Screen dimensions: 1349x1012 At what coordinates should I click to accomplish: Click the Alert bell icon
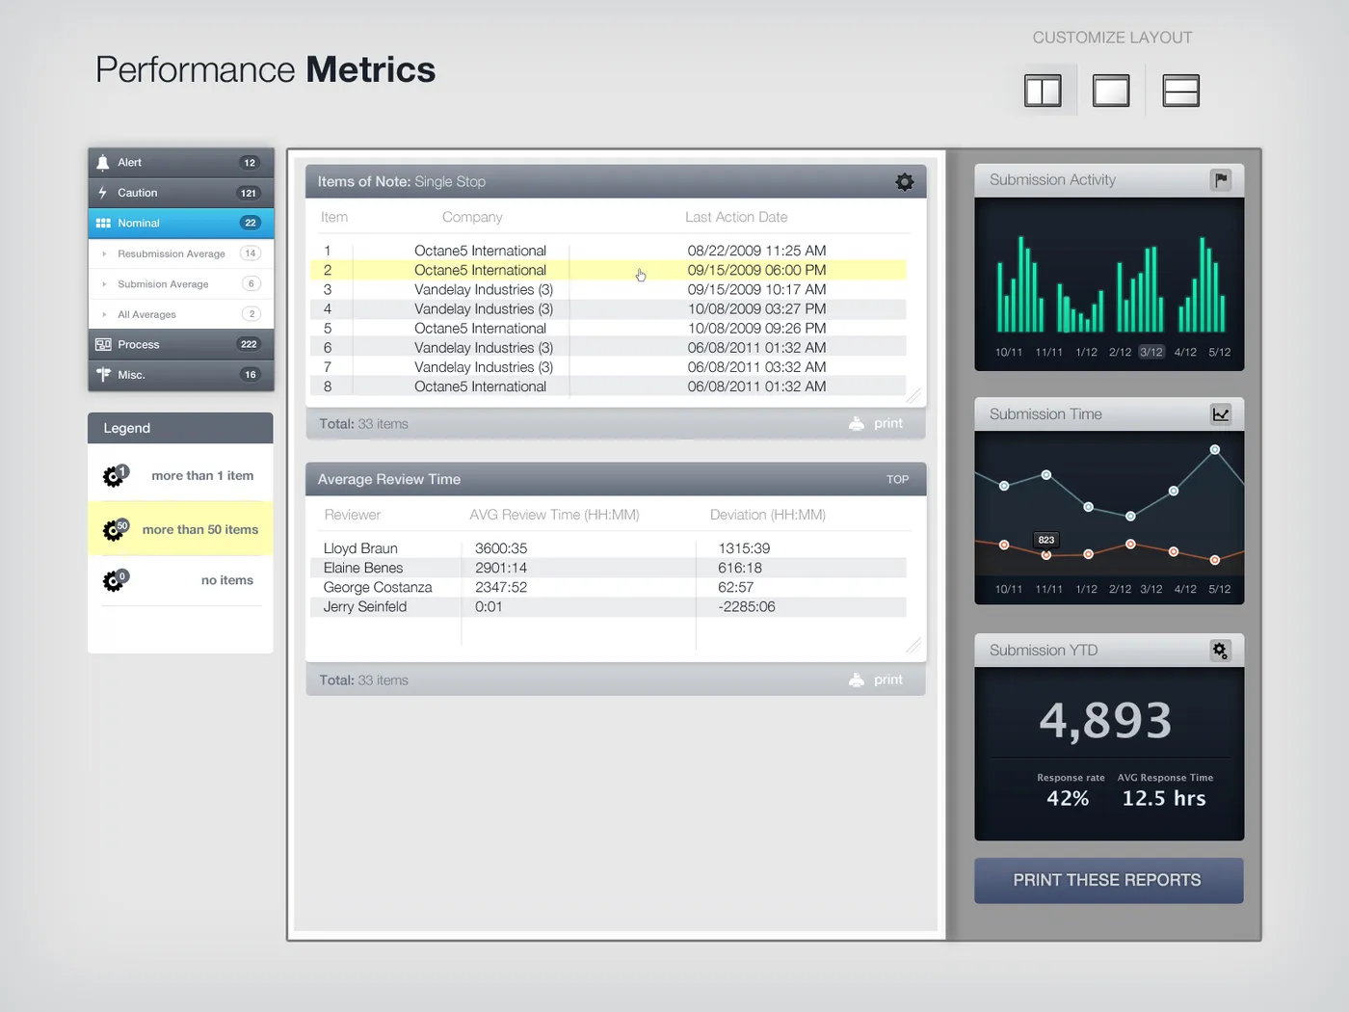tap(103, 163)
